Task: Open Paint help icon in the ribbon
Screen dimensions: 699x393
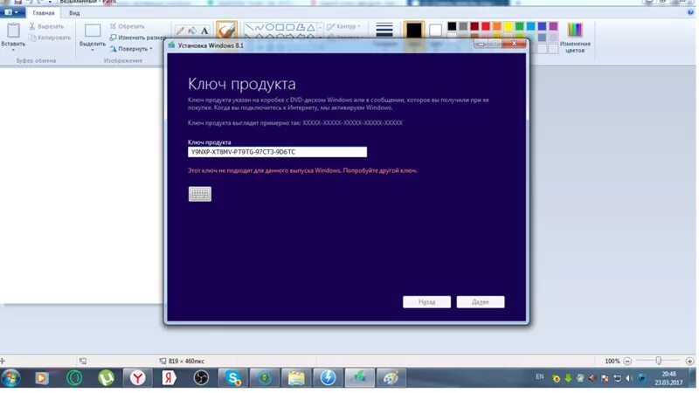Action: pos(690,12)
